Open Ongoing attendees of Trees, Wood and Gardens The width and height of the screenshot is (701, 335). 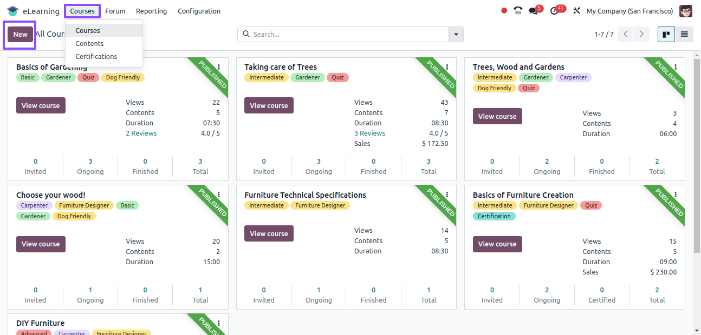click(547, 166)
